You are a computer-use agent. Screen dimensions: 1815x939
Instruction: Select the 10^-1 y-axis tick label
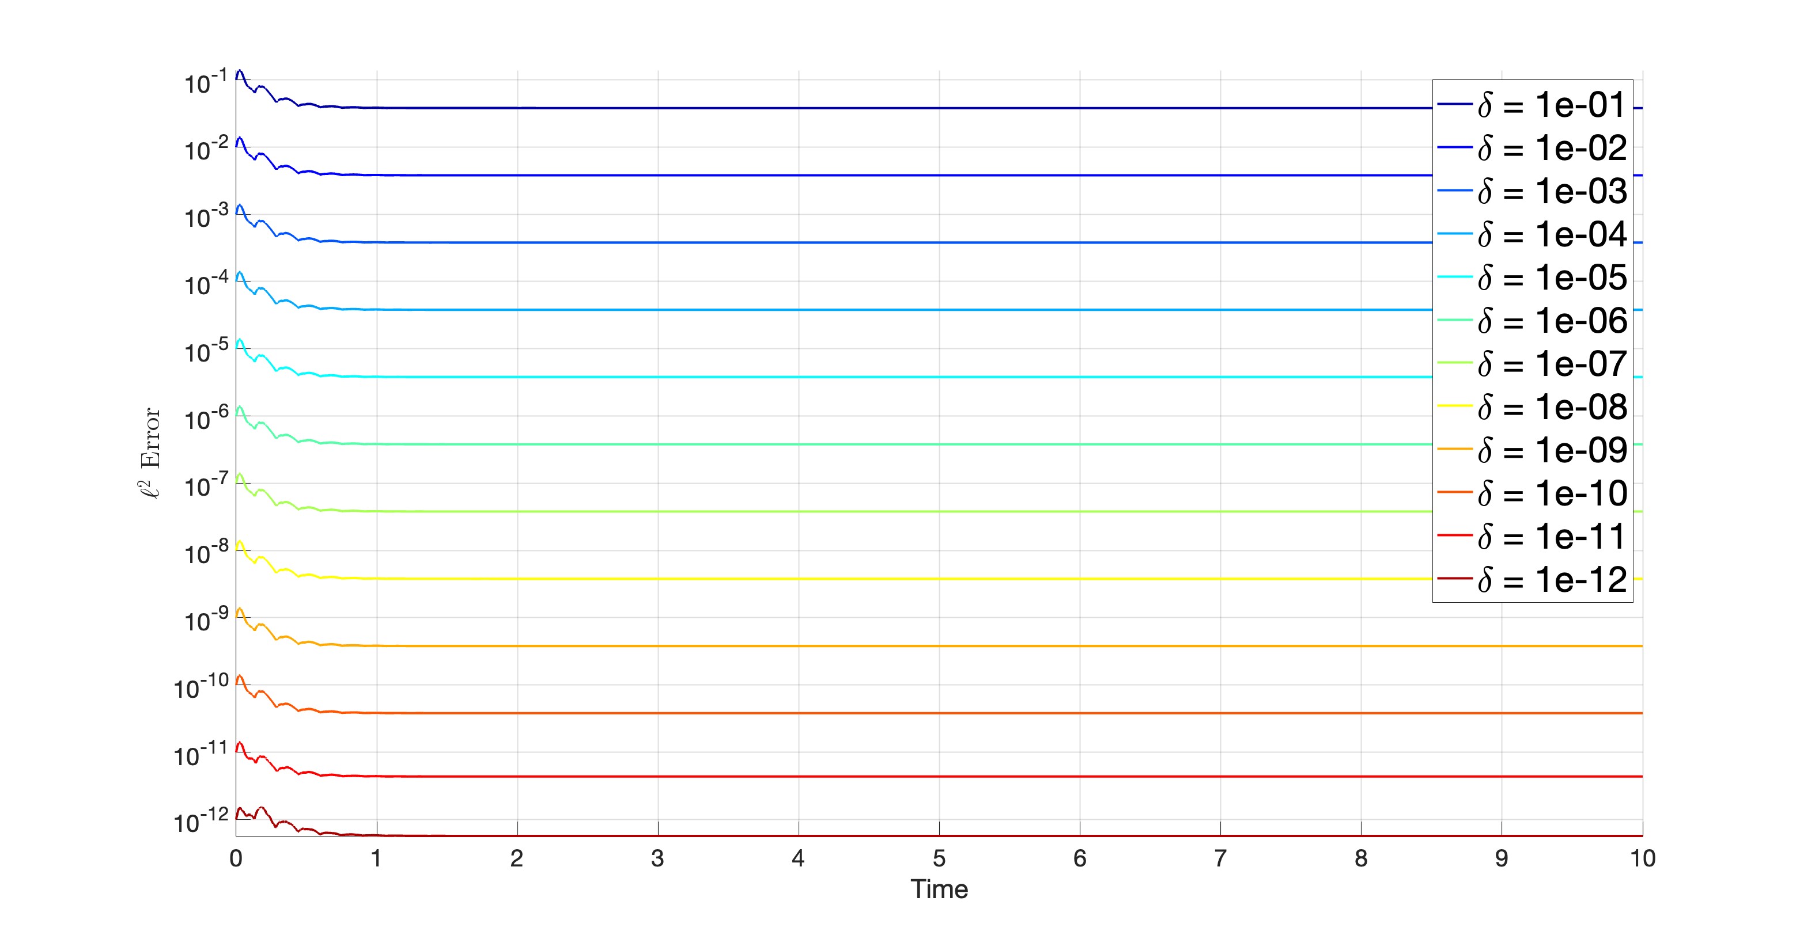pos(206,83)
